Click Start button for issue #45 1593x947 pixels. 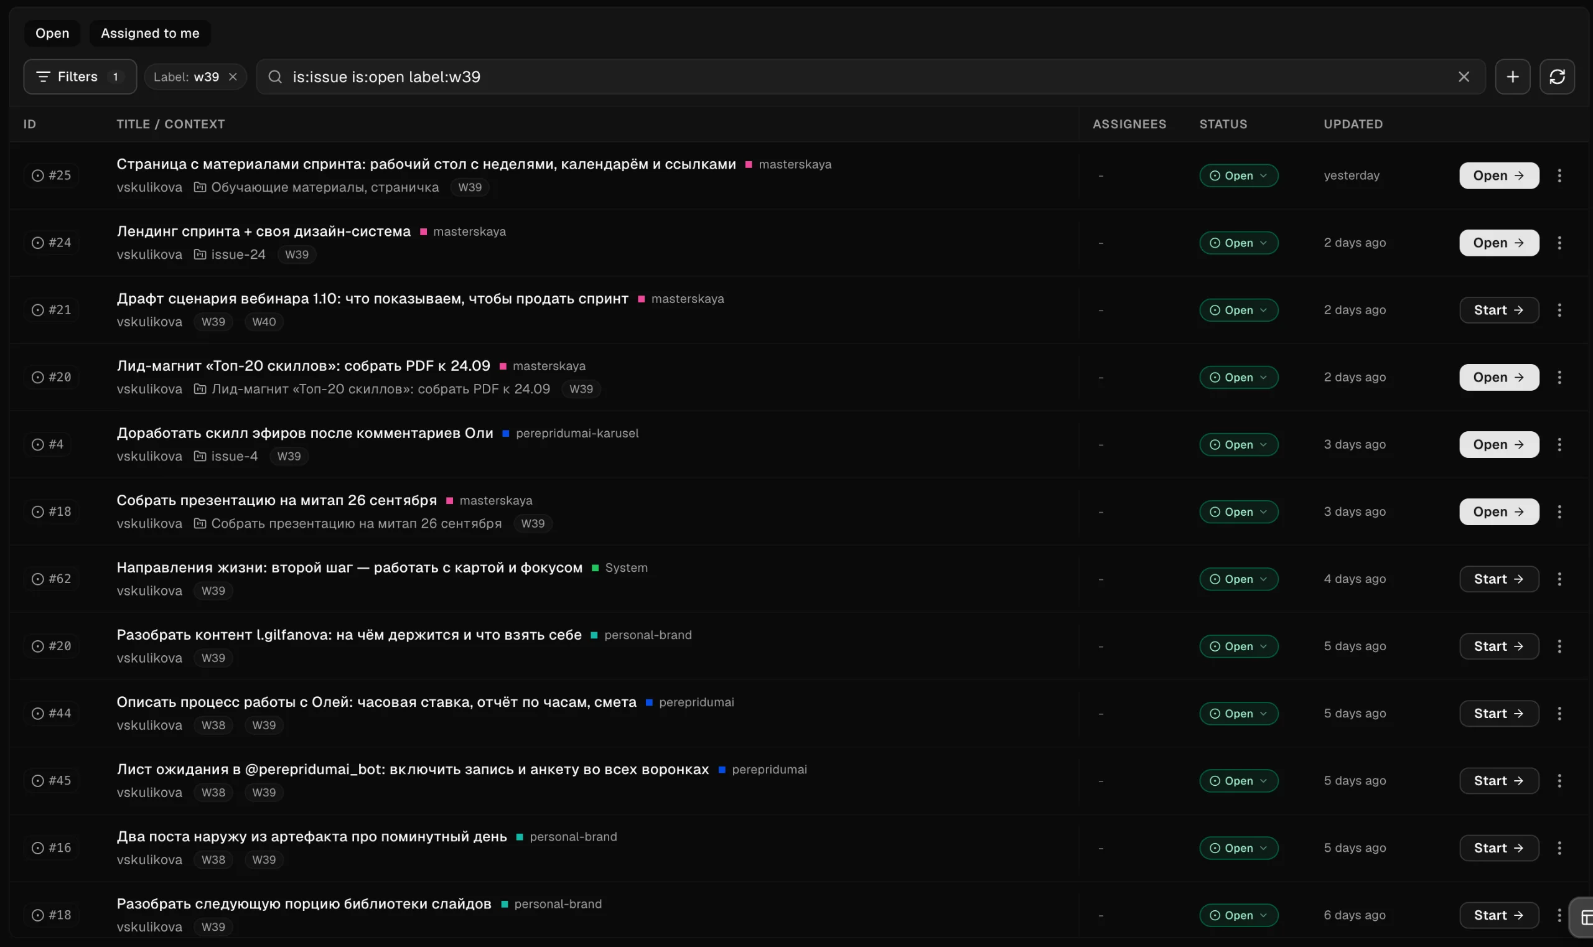click(1498, 780)
